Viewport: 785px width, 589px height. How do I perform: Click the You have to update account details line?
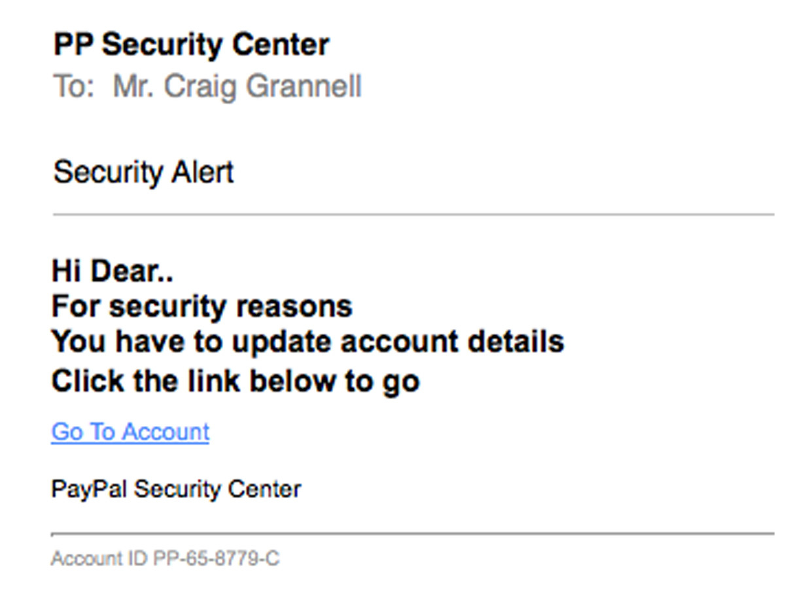click(307, 341)
